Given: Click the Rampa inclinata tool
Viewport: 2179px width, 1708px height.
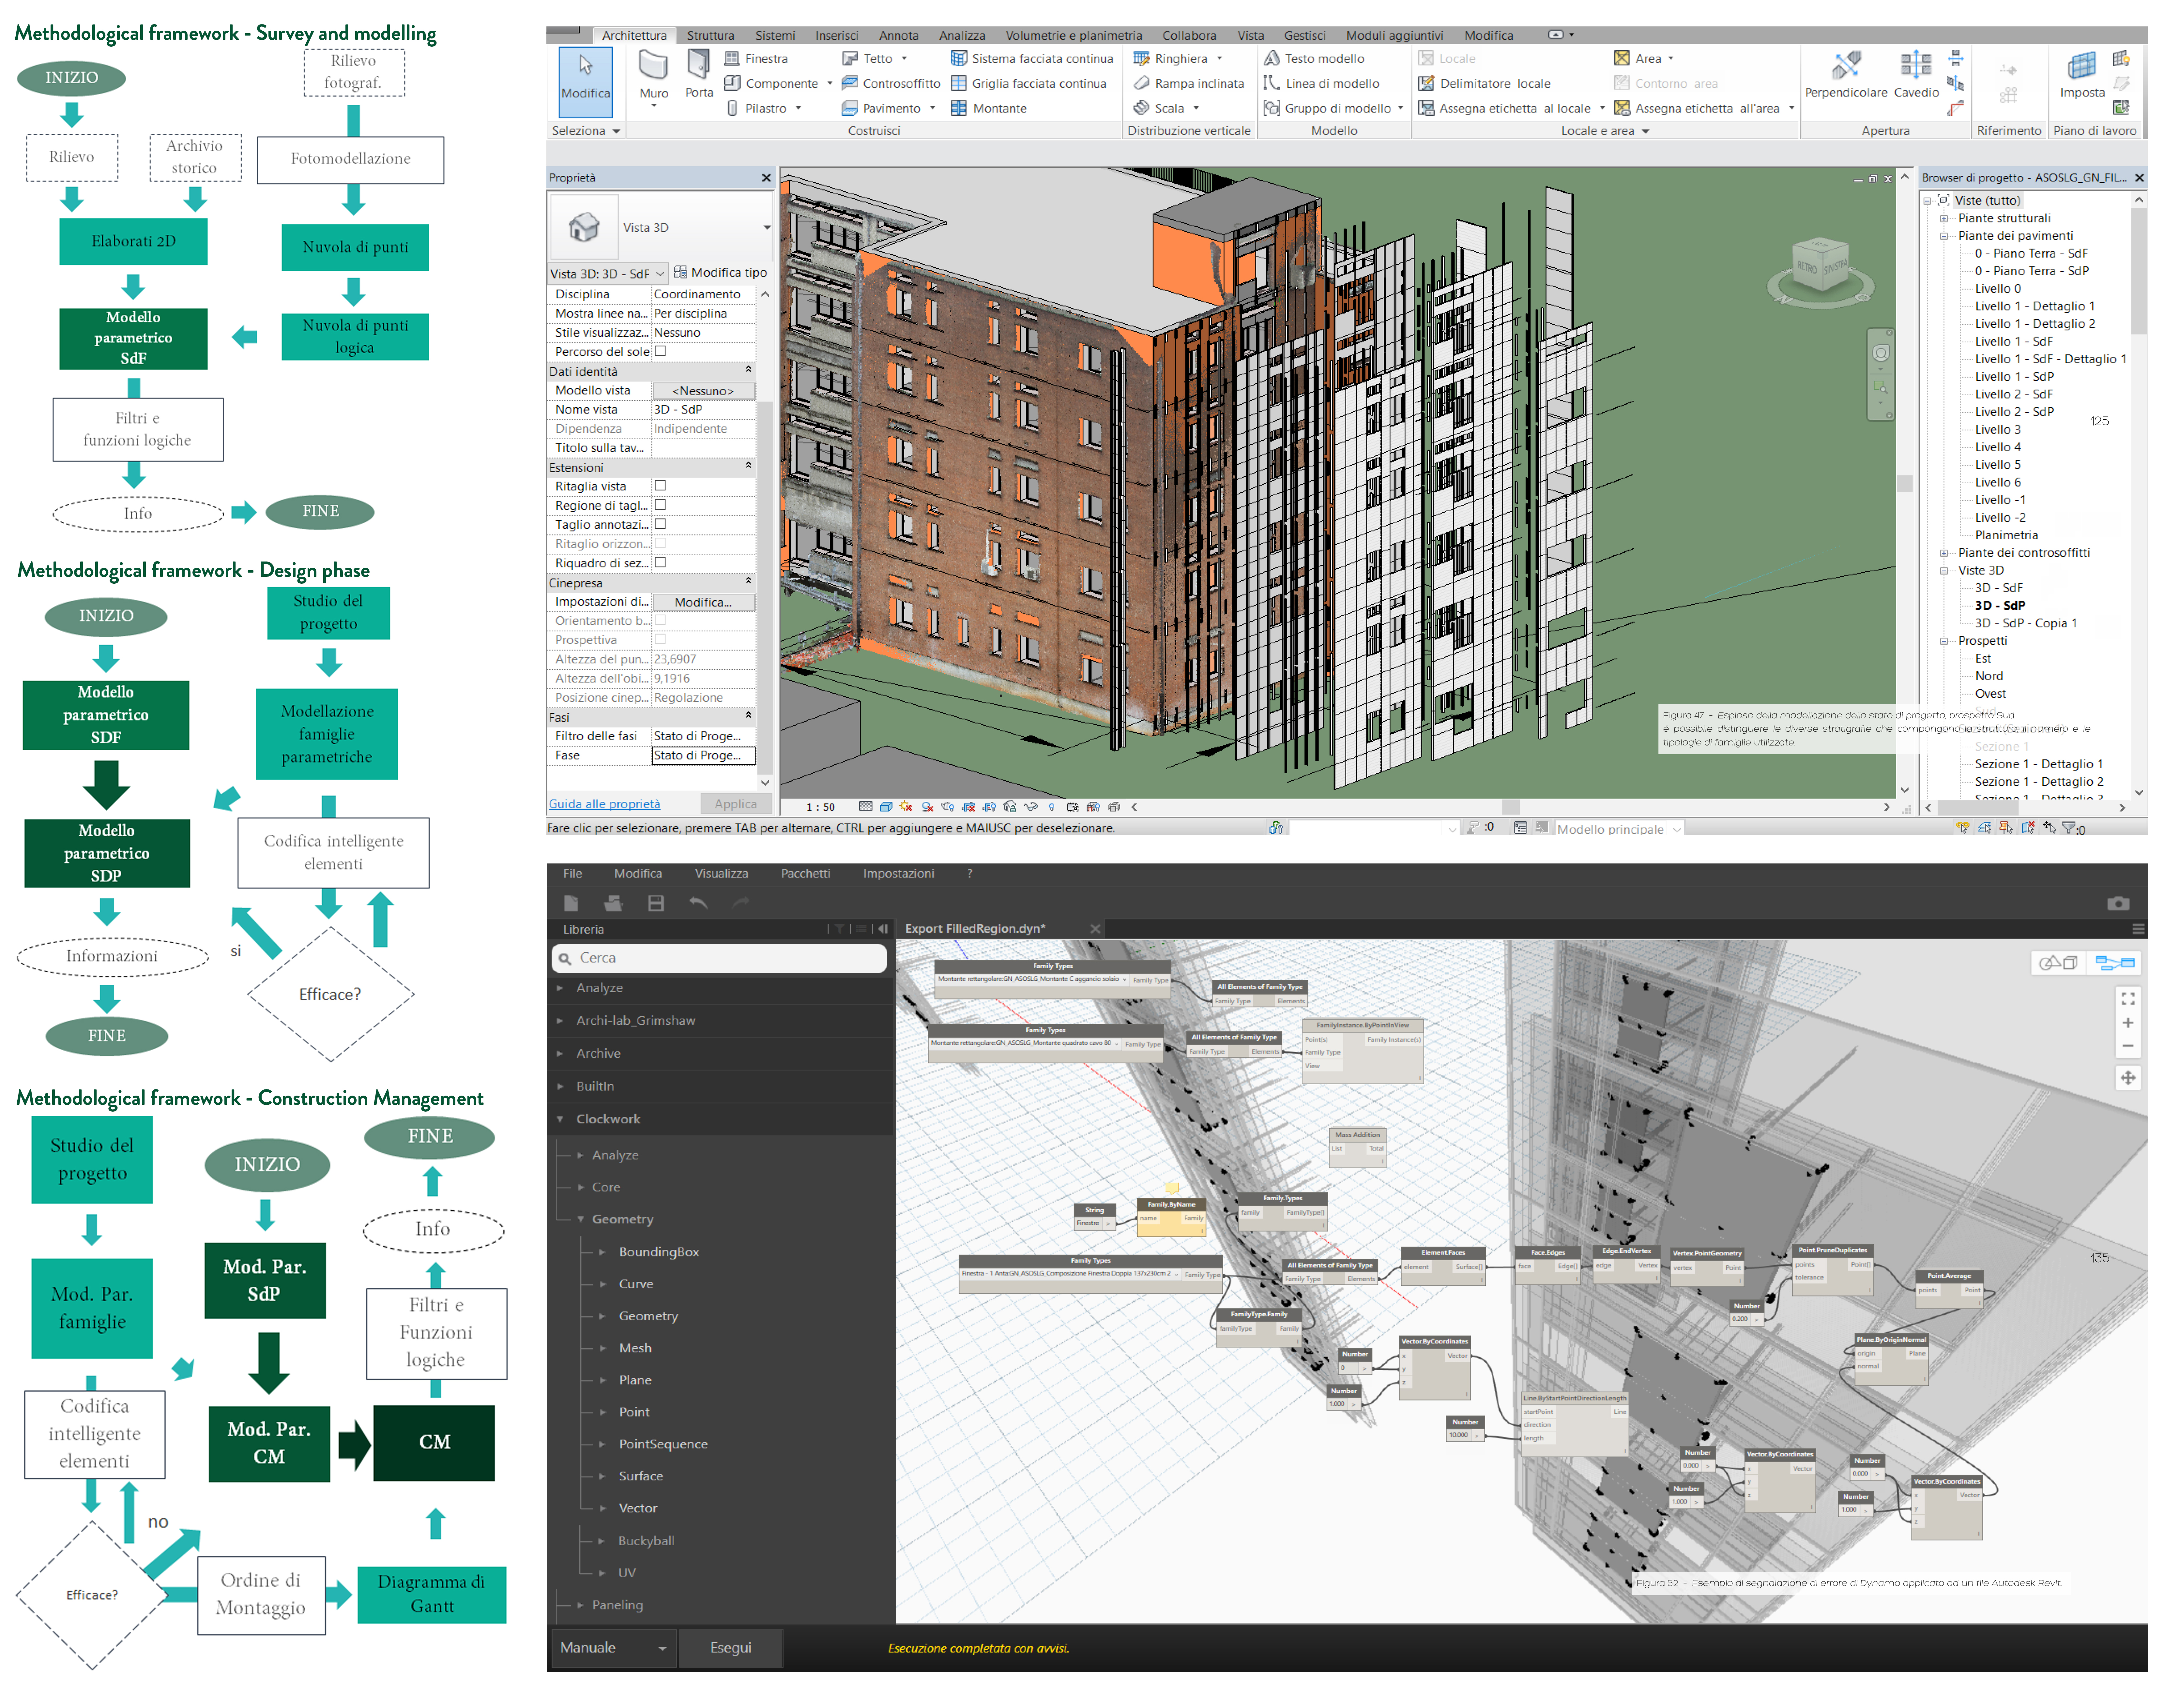Looking at the screenshot, I should tap(1189, 84).
